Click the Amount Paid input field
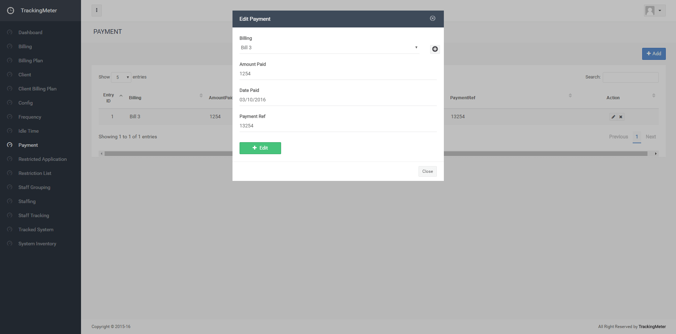 tap(338, 74)
